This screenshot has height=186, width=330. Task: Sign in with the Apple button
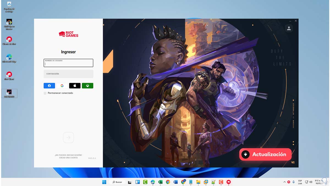pos(75,86)
